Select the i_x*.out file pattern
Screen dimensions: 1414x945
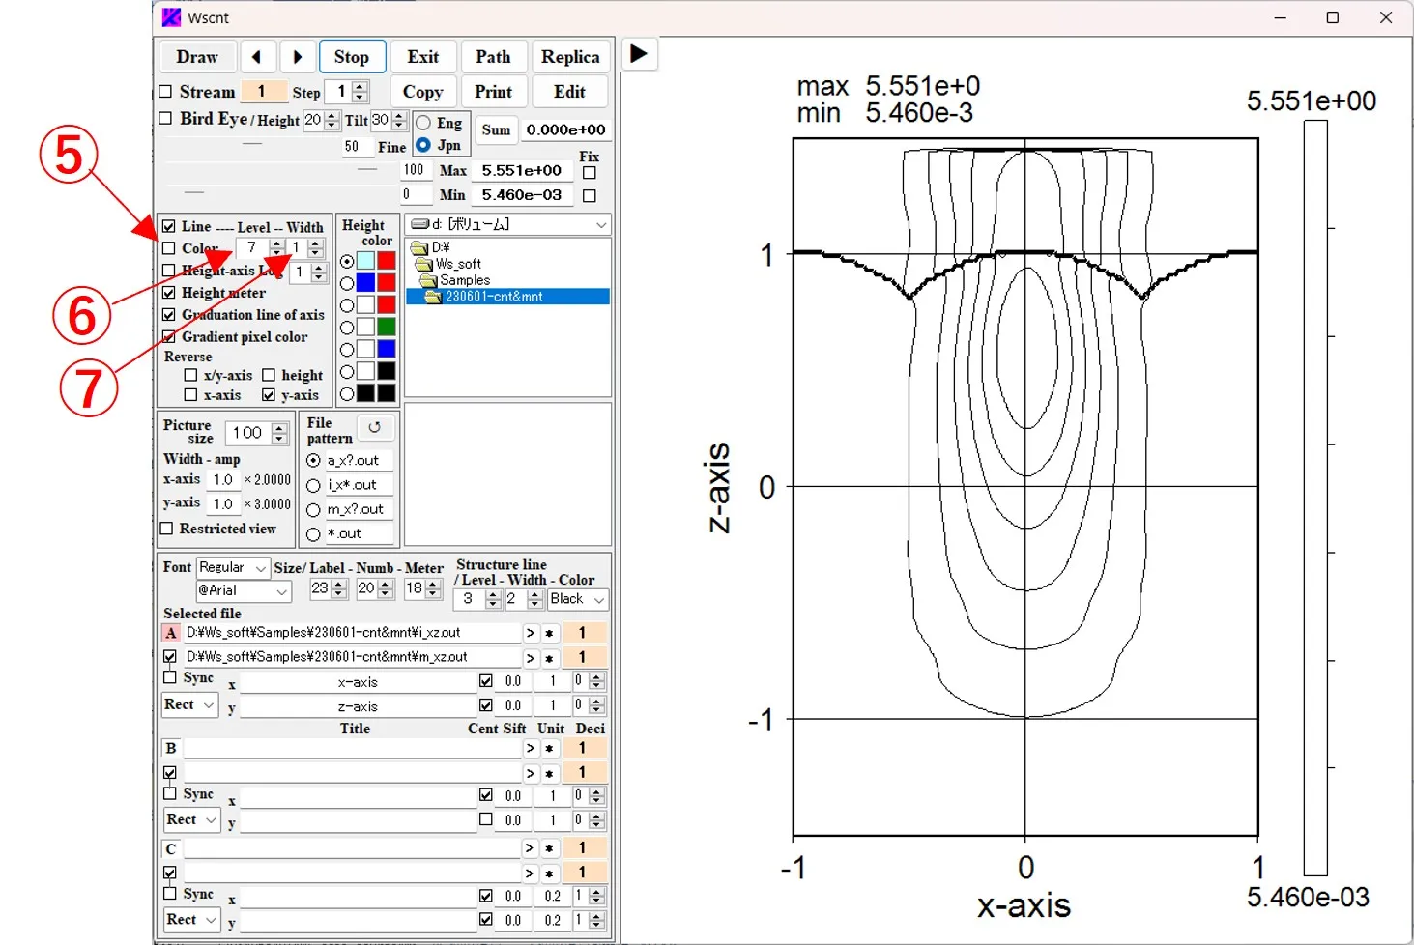click(x=313, y=485)
